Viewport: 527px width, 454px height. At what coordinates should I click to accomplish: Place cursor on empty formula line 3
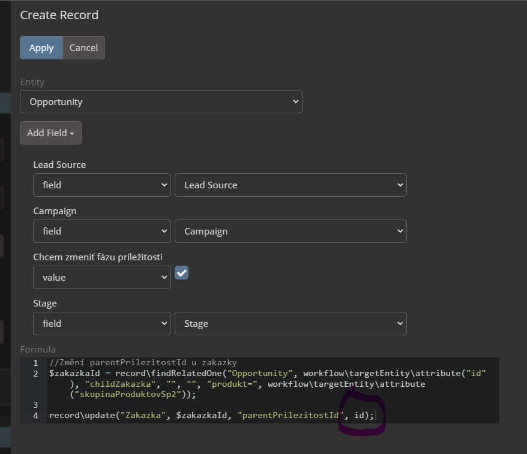(180, 405)
